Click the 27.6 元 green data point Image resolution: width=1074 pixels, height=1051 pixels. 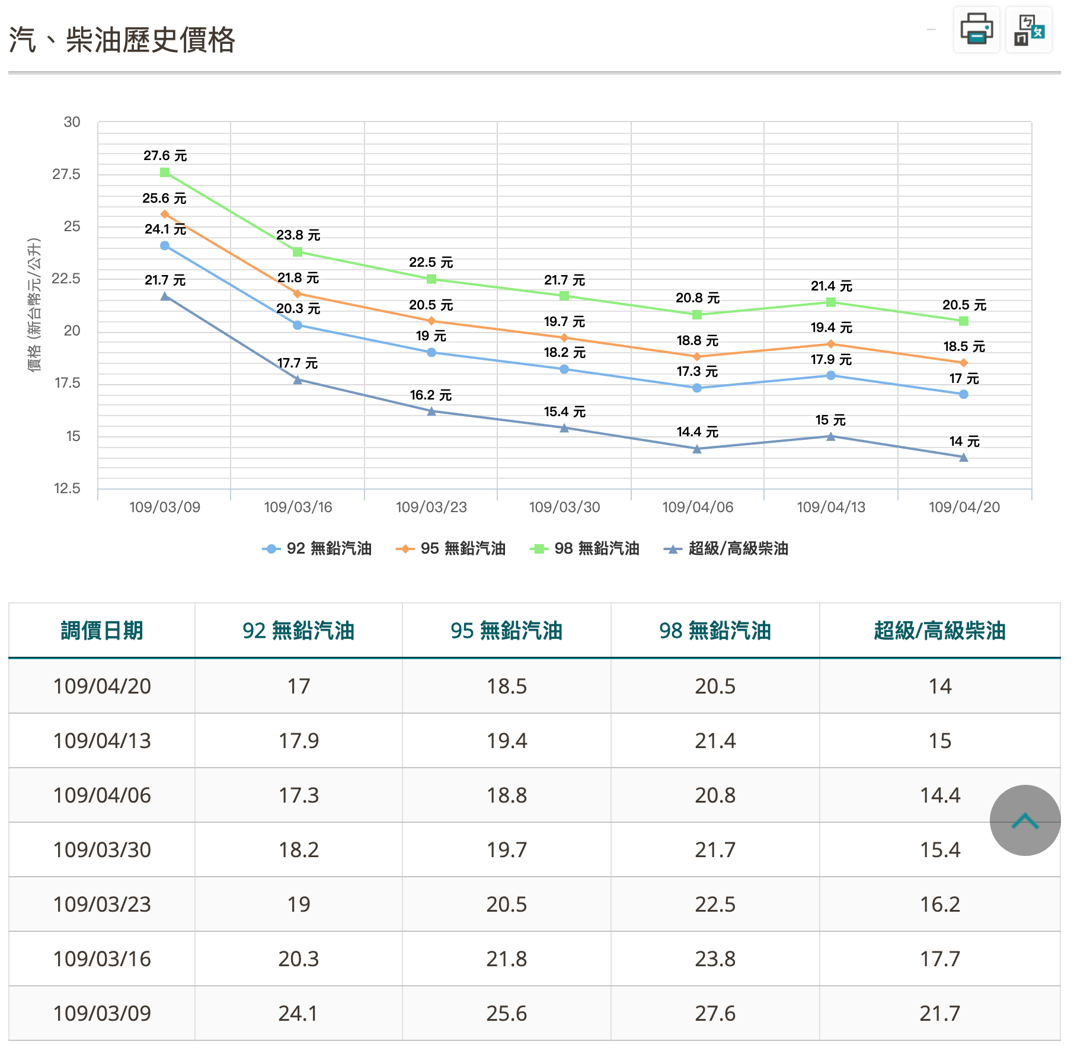click(165, 172)
